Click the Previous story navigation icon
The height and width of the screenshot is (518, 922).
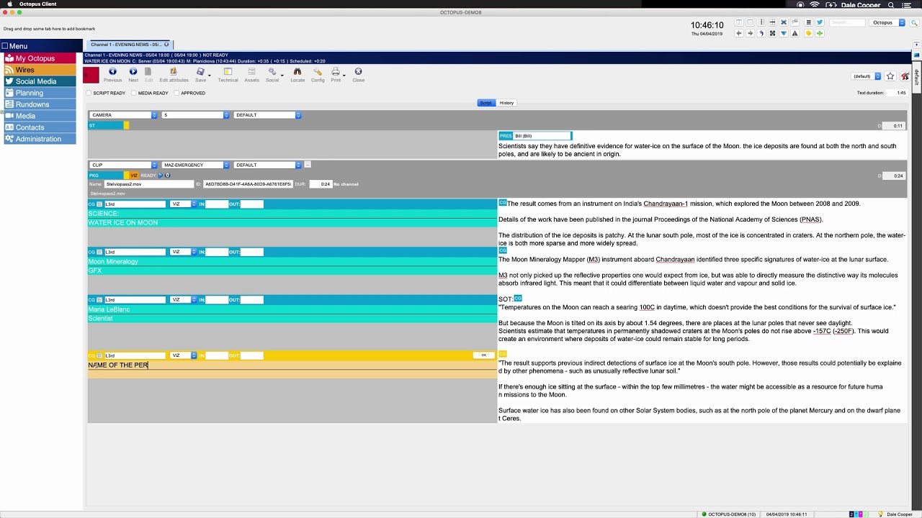pos(112,72)
